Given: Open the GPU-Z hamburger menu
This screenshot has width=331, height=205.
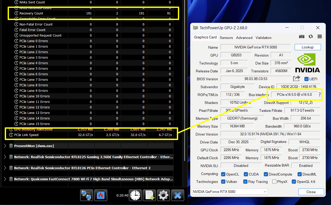Looking at the screenshot, I should pos(320,37).
